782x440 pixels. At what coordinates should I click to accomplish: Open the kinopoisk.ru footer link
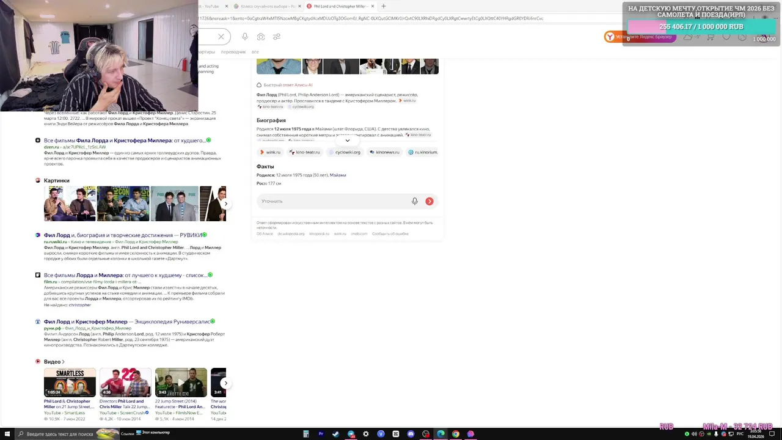[319, 234]
